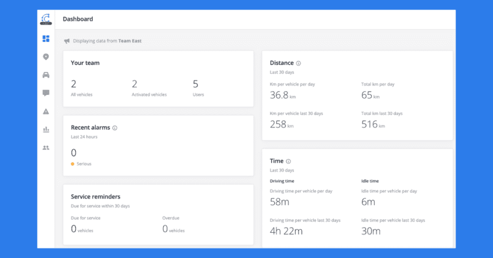View alarms via the warning triangle icon
Viewport: 493px width, 258px height.
[x=46, y=111]
